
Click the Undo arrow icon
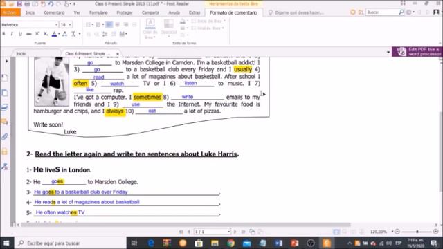[x=51, y=4]
